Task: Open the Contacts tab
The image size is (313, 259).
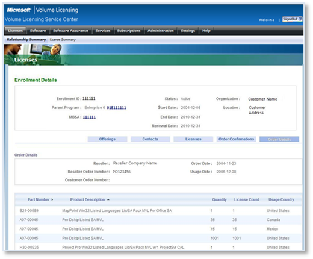Action: point(150,139)
